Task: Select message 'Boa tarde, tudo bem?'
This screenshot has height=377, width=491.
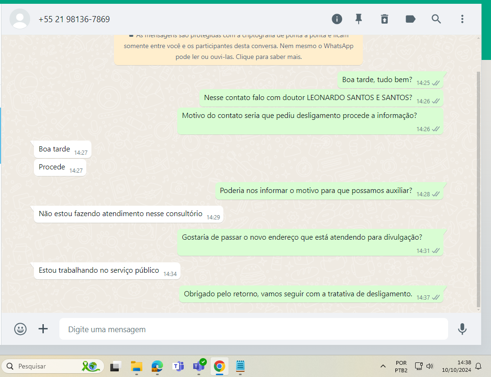Action: pos(390,80)
